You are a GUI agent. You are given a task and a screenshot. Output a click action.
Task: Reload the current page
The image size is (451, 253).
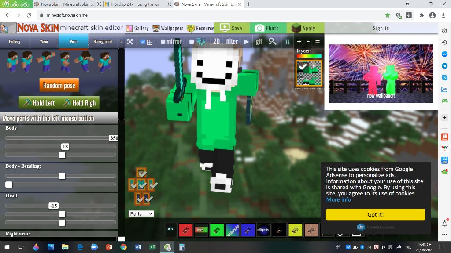(x=29, y=15)
